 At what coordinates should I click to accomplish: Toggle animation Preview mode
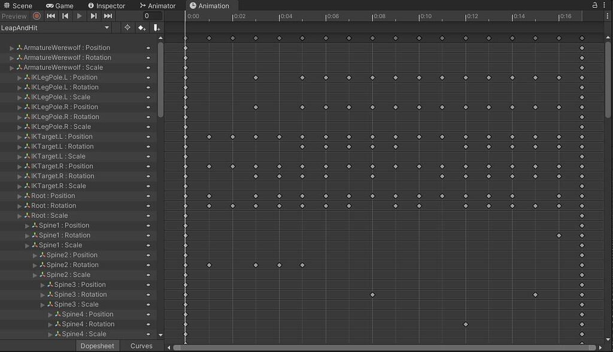pos(14,16)
